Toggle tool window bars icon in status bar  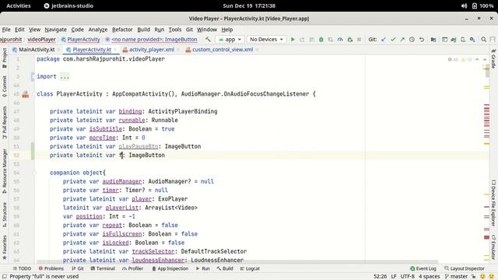[x=4, y=277]
